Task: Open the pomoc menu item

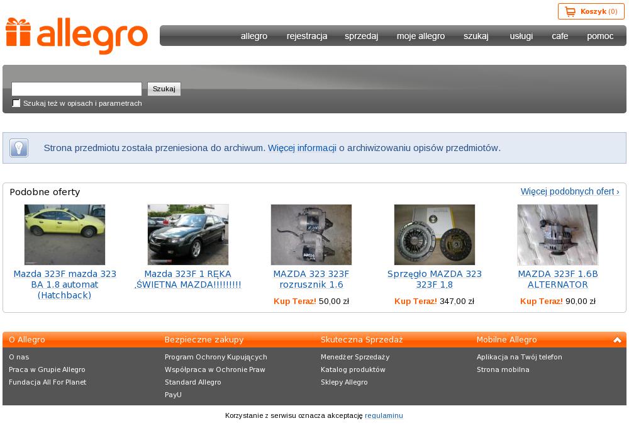Action: click(600, 36)
